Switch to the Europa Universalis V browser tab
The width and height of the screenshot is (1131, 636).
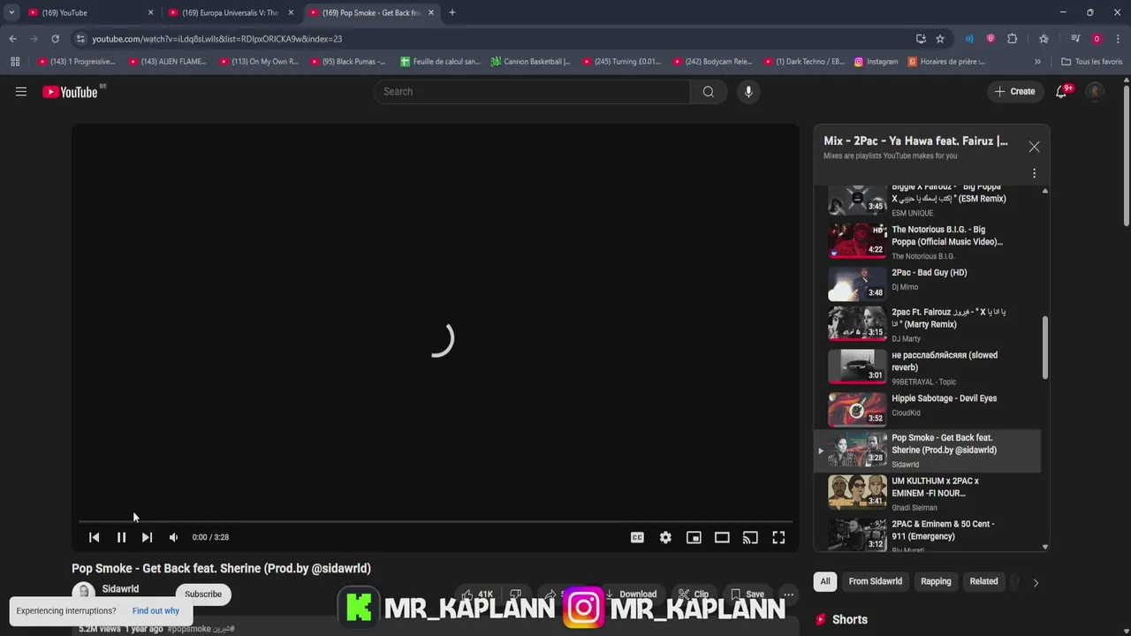tap(232, 12)
